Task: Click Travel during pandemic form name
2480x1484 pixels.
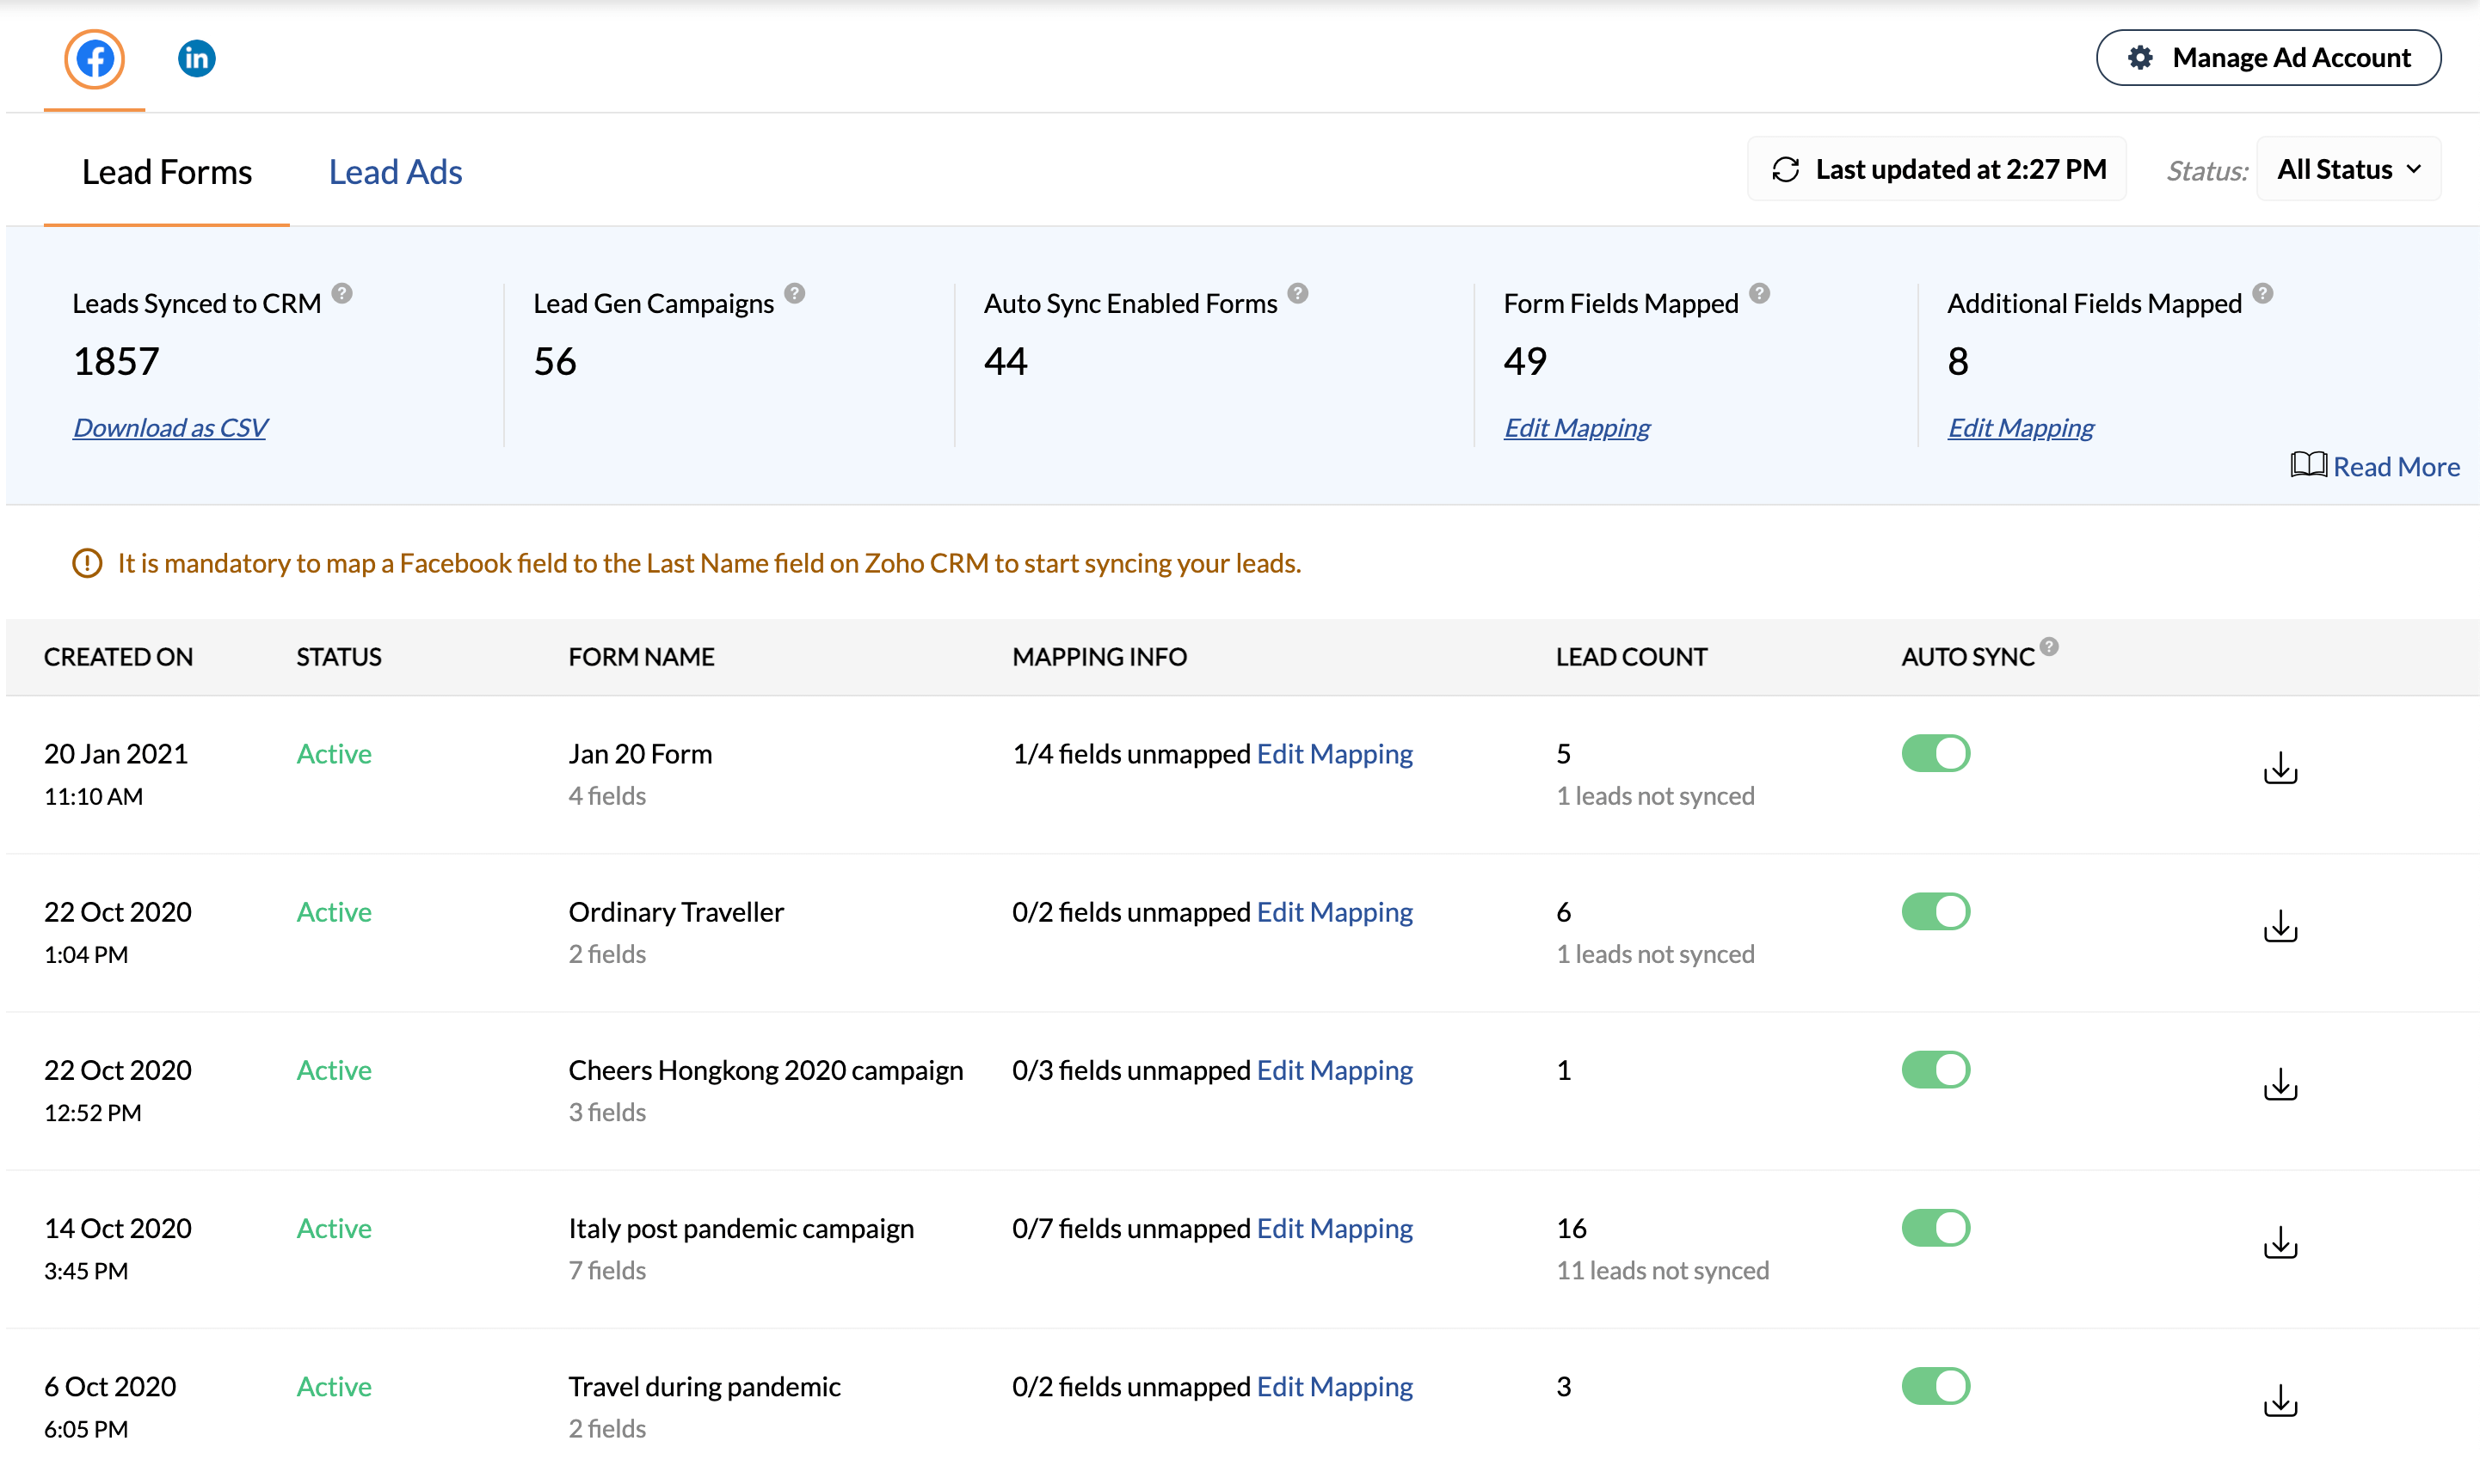Action: point(705,1386)
